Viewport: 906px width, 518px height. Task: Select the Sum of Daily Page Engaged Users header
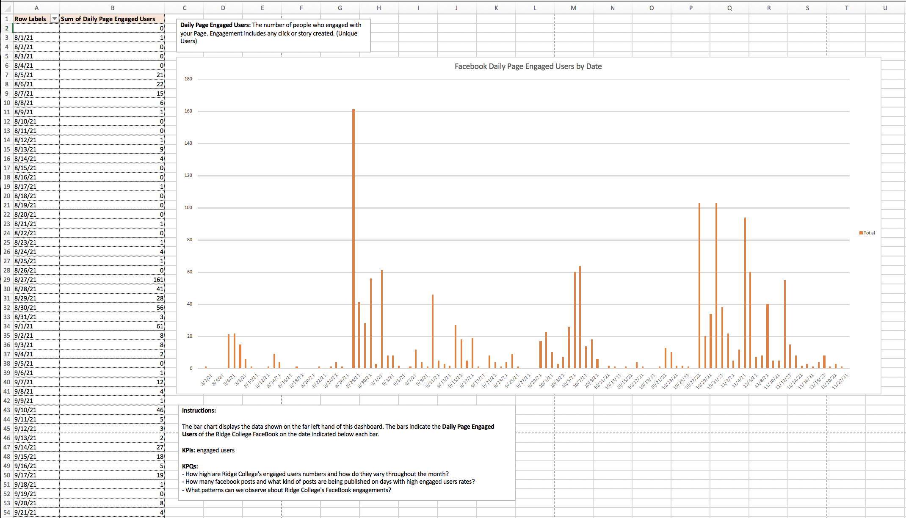pyautogui.click(x=112, y=19)
